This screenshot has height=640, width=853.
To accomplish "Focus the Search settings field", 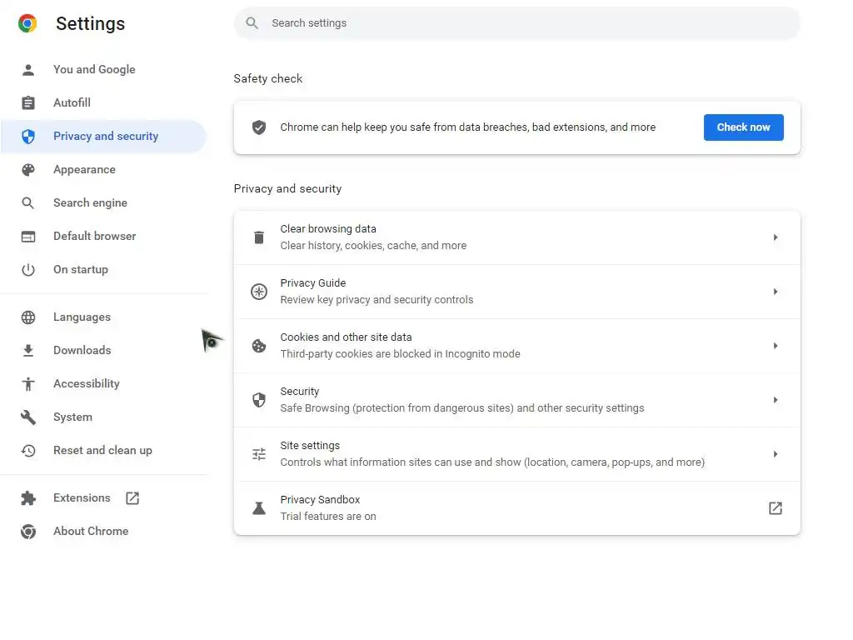I will pyautogui.click(x=516, y=23).
